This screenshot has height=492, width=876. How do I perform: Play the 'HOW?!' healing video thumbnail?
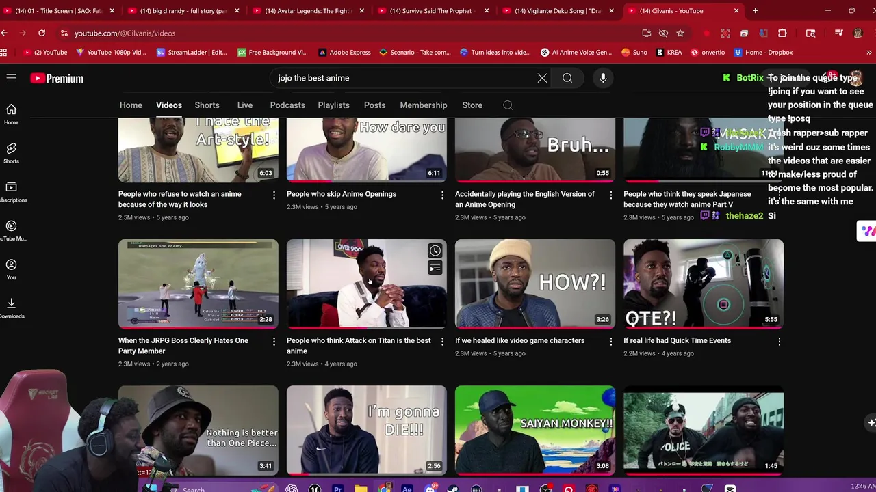coord(535,284)
